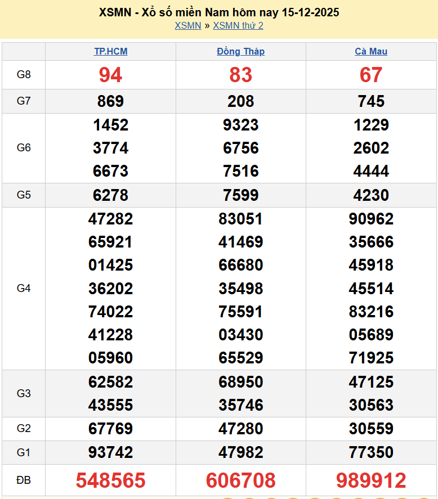
Task: Open the XSMN breadcrumb link
Action: [187, 25]
